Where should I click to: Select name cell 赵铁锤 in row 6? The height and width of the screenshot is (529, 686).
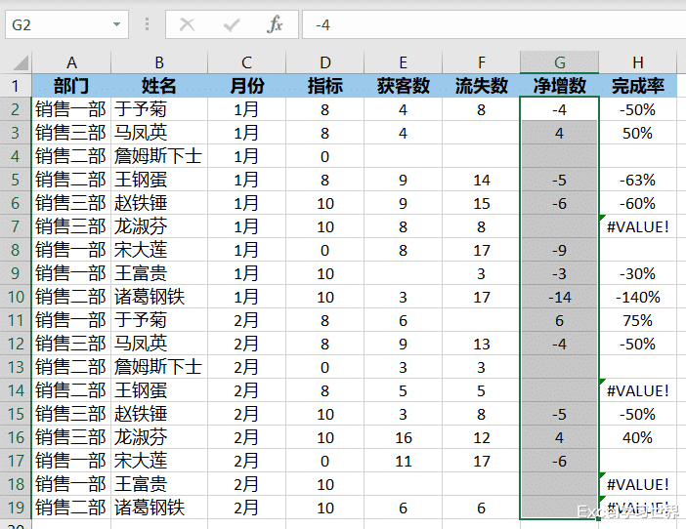click(x=159, y=203)
